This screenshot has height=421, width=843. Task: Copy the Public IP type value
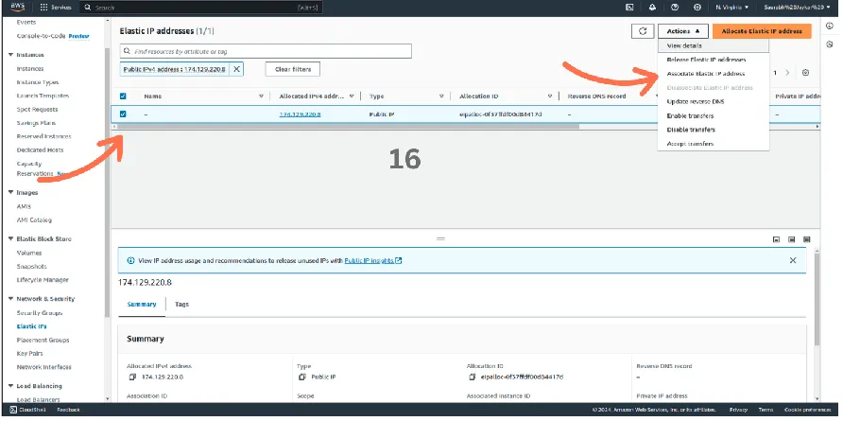301,377
